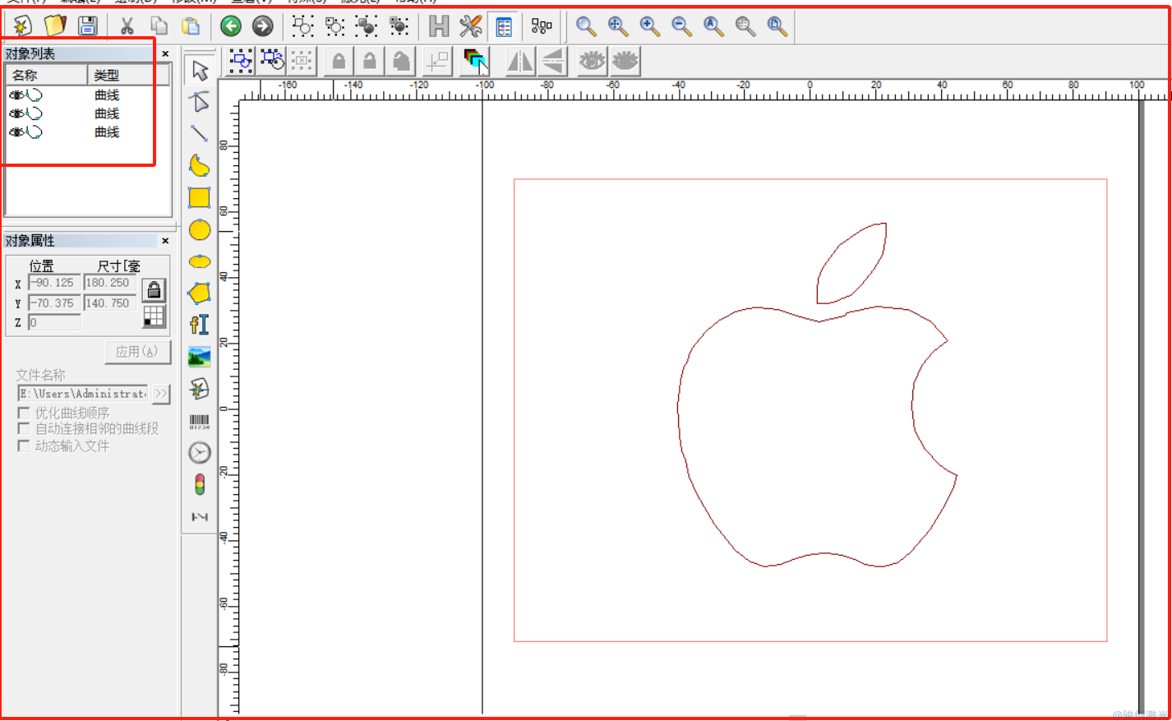The image size is (1172, 721).
Task: Select the node editing tool
Action: (x=200, y=102)
